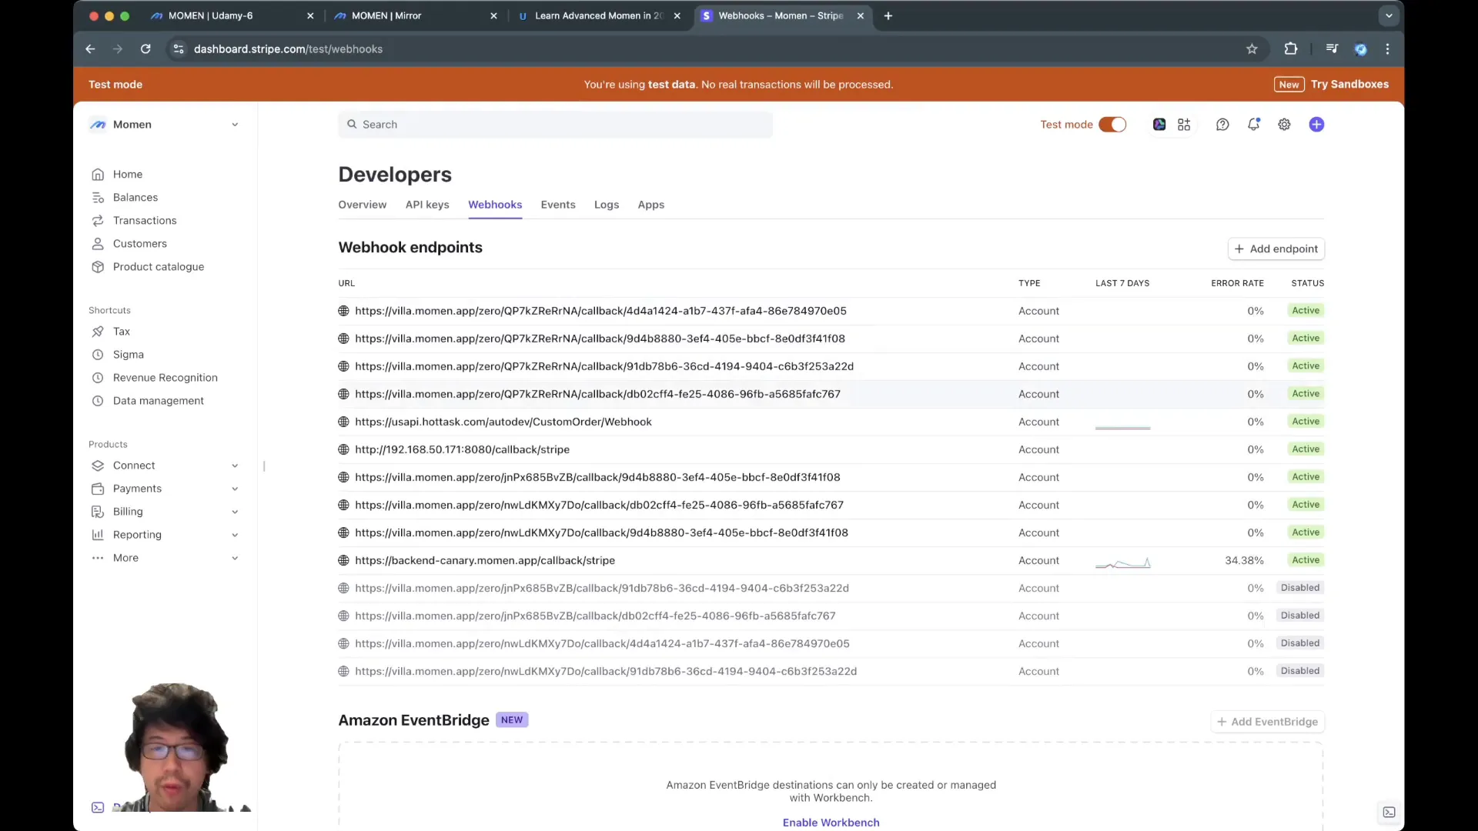Click the Billing product icon

coord(98,512)
